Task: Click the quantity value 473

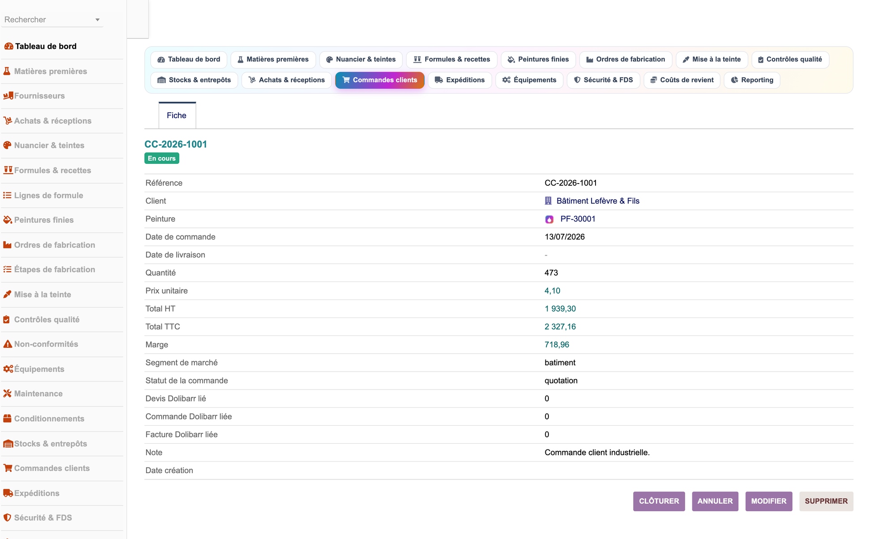Action: [x=551, y=273]
